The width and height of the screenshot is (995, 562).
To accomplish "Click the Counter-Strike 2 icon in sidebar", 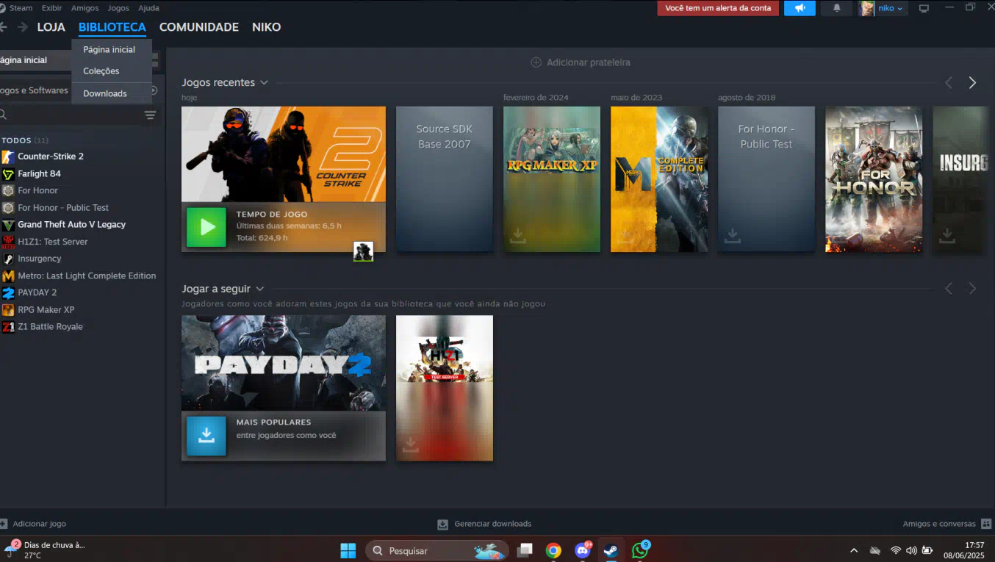I will pyautogui.click(x=8, y=156).
